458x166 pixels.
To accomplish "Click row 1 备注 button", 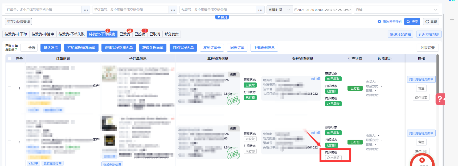I will pos(421,88).
